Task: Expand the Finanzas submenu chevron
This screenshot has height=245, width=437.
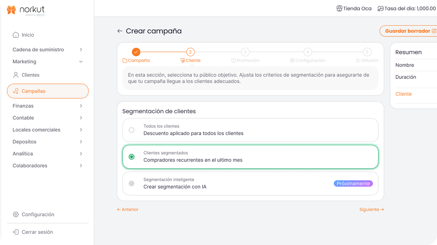Action: pos(81,106)
